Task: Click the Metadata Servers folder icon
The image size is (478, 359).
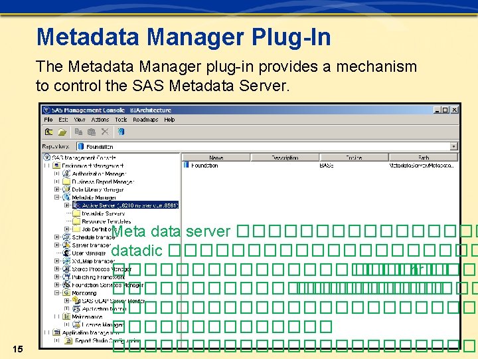Action: coord(76,213)
